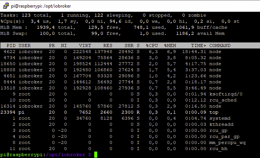Click the TIME+ column header

click(x=199, y=45)
